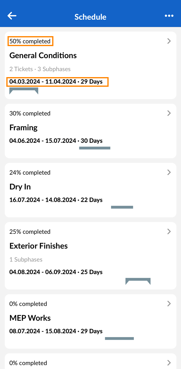
Task: Select the General Conditions title
Action: coord(43,55)
